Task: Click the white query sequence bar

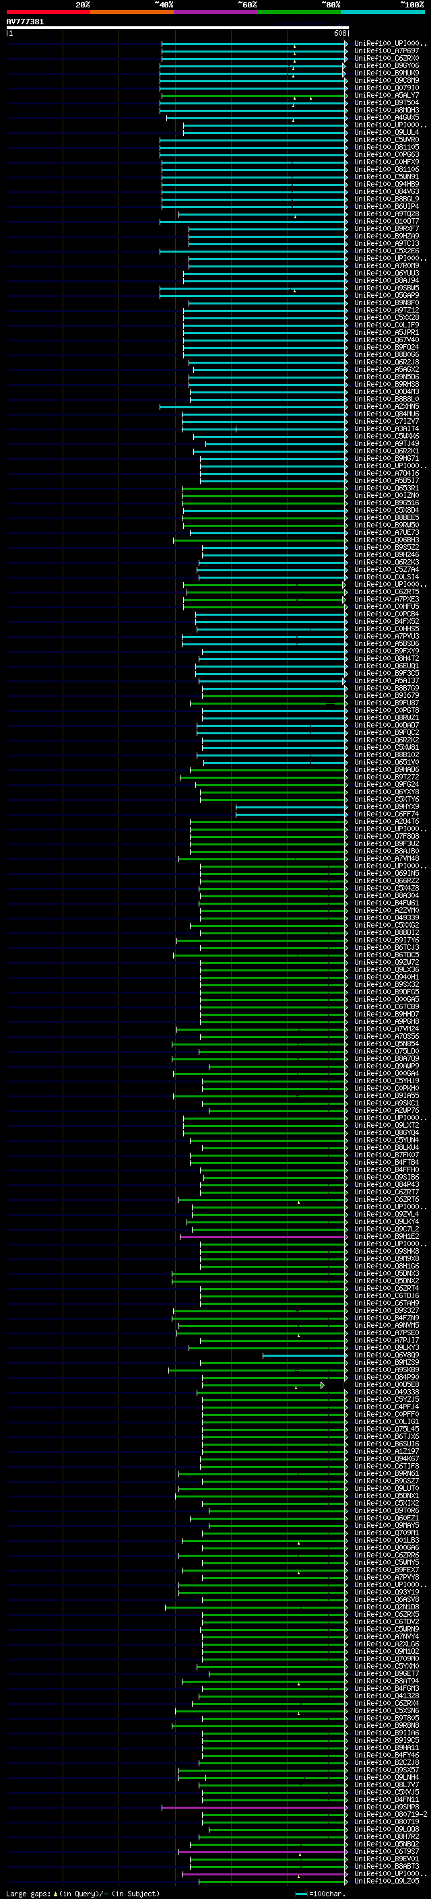Action: [178, 28]
